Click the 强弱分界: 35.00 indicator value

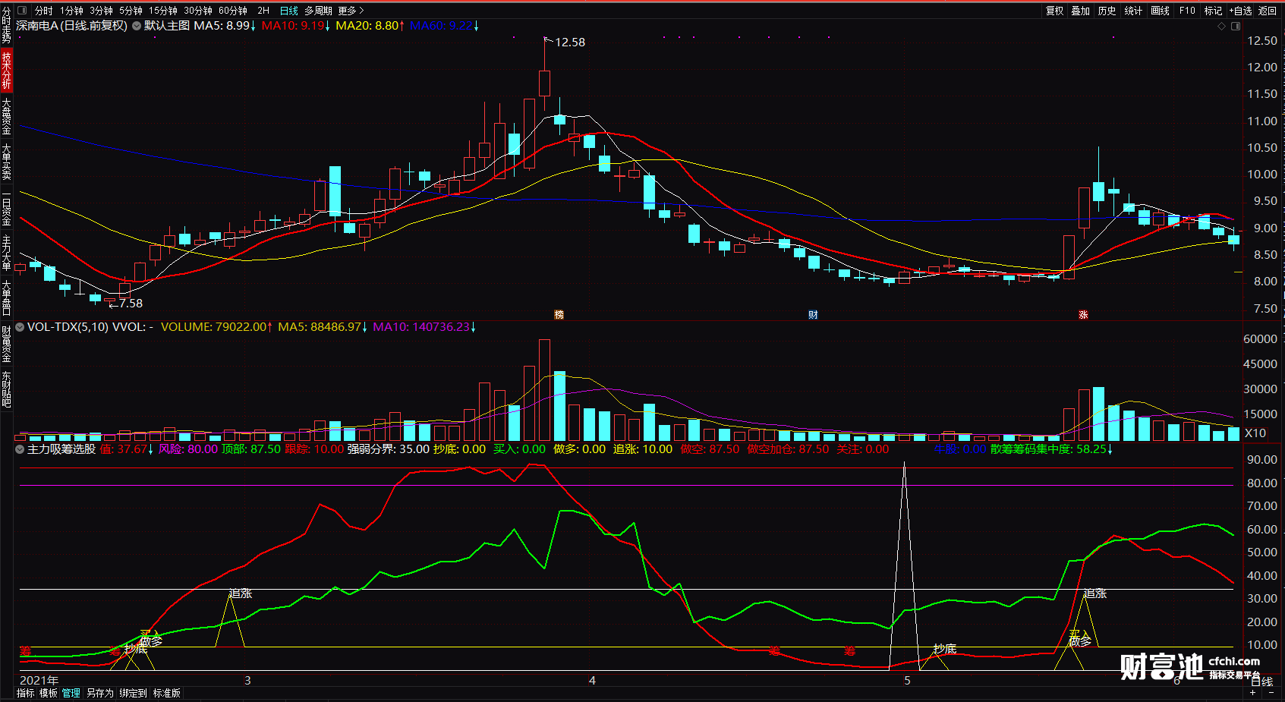pyautogui.click(x=389, y=449)
